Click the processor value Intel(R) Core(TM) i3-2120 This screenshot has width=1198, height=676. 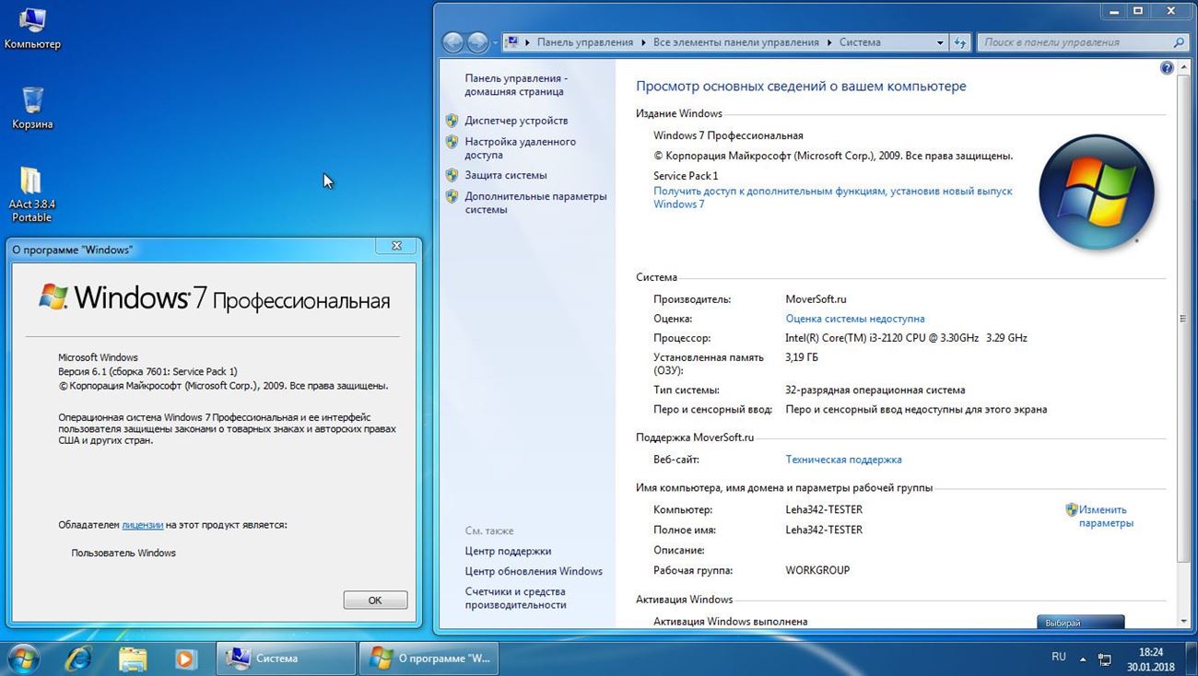[x=906, y=338]
